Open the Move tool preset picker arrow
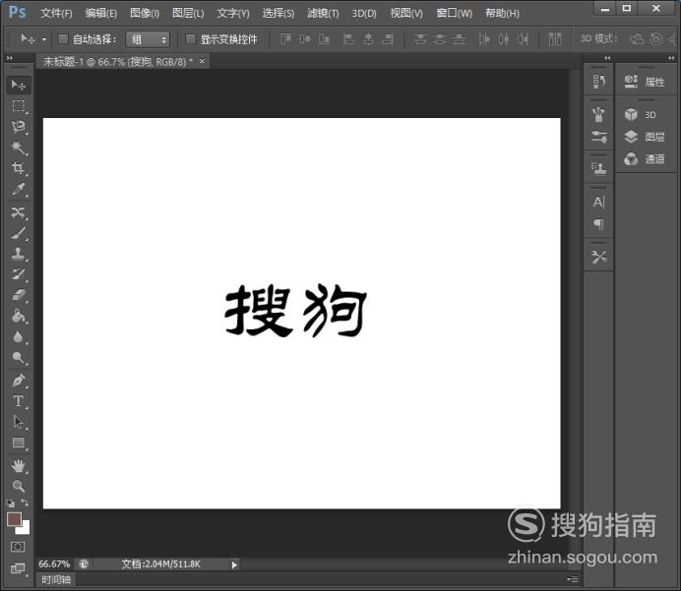681x591 pixels. point(44,39)
